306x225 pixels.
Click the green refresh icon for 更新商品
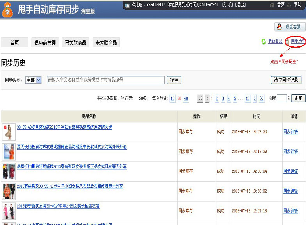click(x=264, y=41)
